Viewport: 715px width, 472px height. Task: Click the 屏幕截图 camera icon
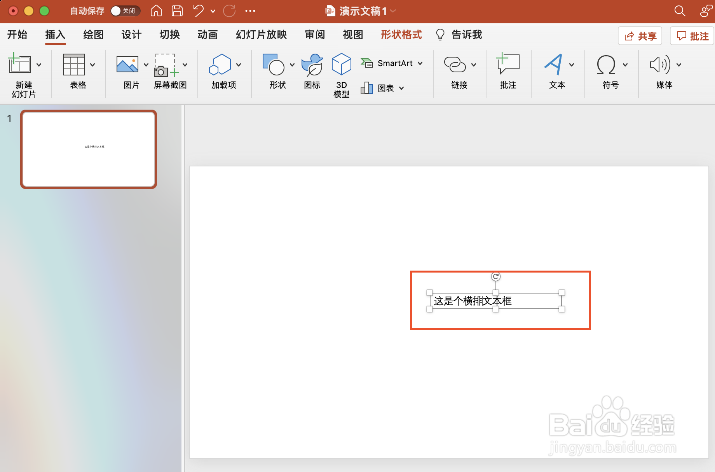[166, 65]
